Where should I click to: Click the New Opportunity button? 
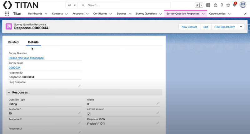tap(224, 27)
